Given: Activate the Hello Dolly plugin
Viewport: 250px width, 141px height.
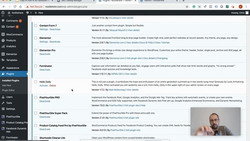Looking at the screenshot, I should pyautogui.click(x=43, y=86).
